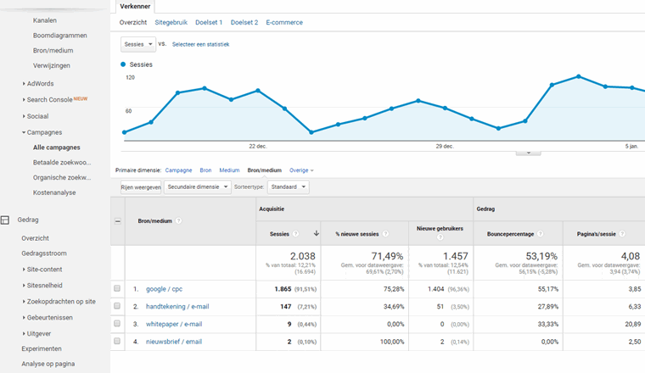Click the select-all minus box in table header

tap(118, 221)
